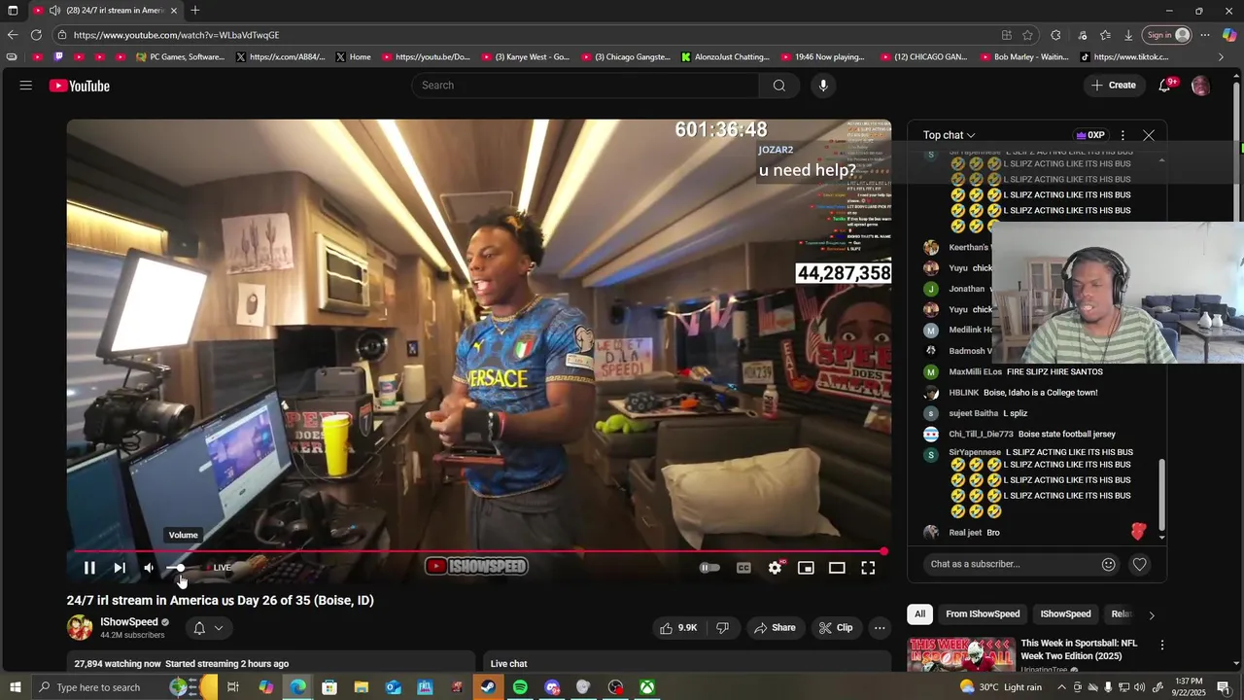Go back in the browser
The height and width of the screenshot is (700, 1244).
tap(13, 35)
